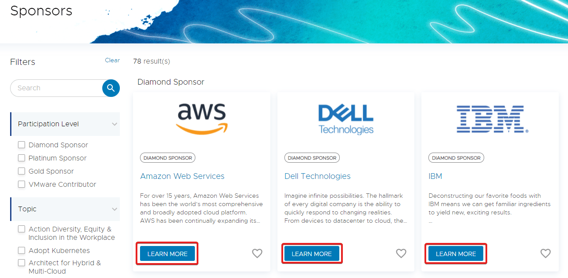
Task: Collapse the Participation Level filter section
Action: (x=115, y=124)
